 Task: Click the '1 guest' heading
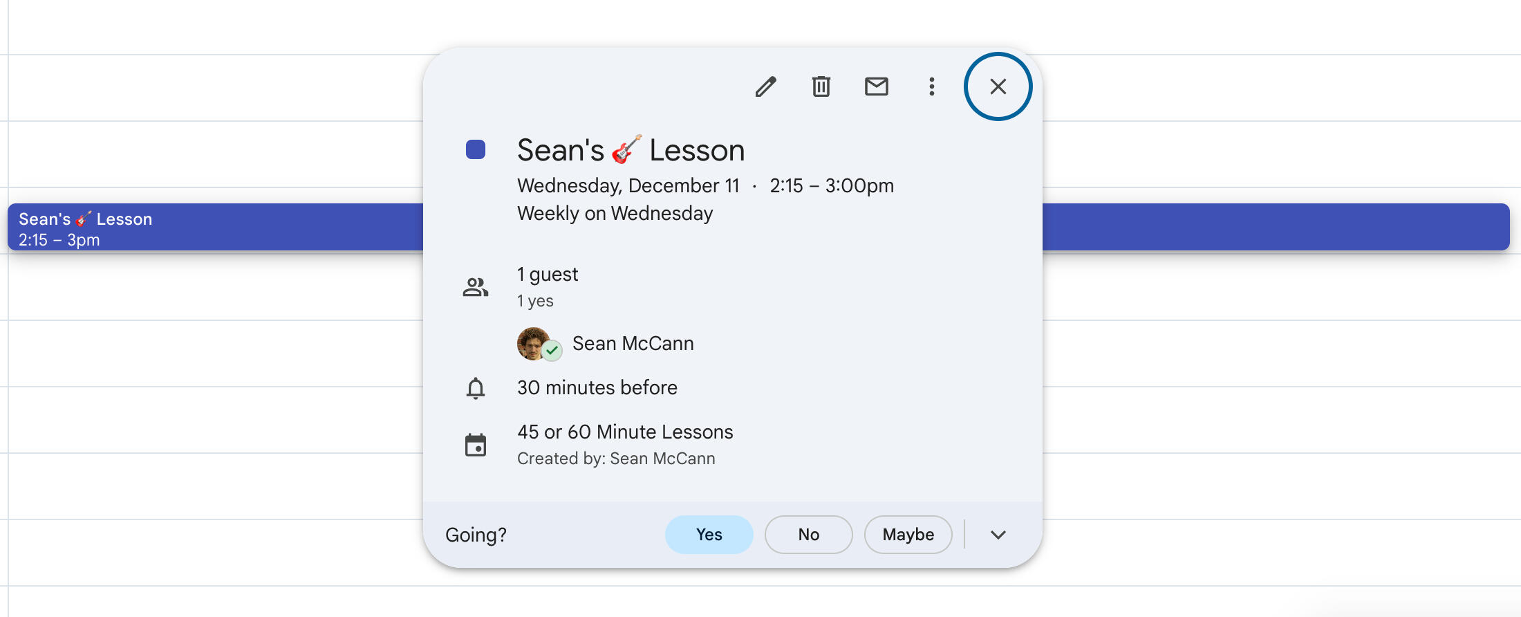[x=548, y=275]
